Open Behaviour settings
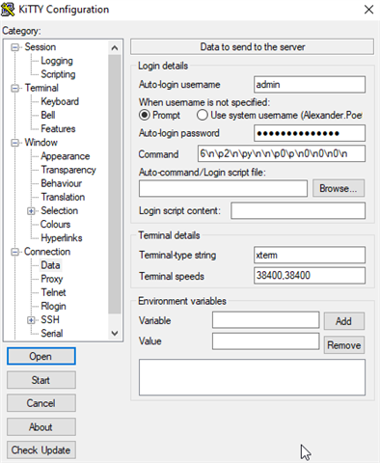Image resolution: width=380 pixels, height=463 pixels. tap(61, 183)
